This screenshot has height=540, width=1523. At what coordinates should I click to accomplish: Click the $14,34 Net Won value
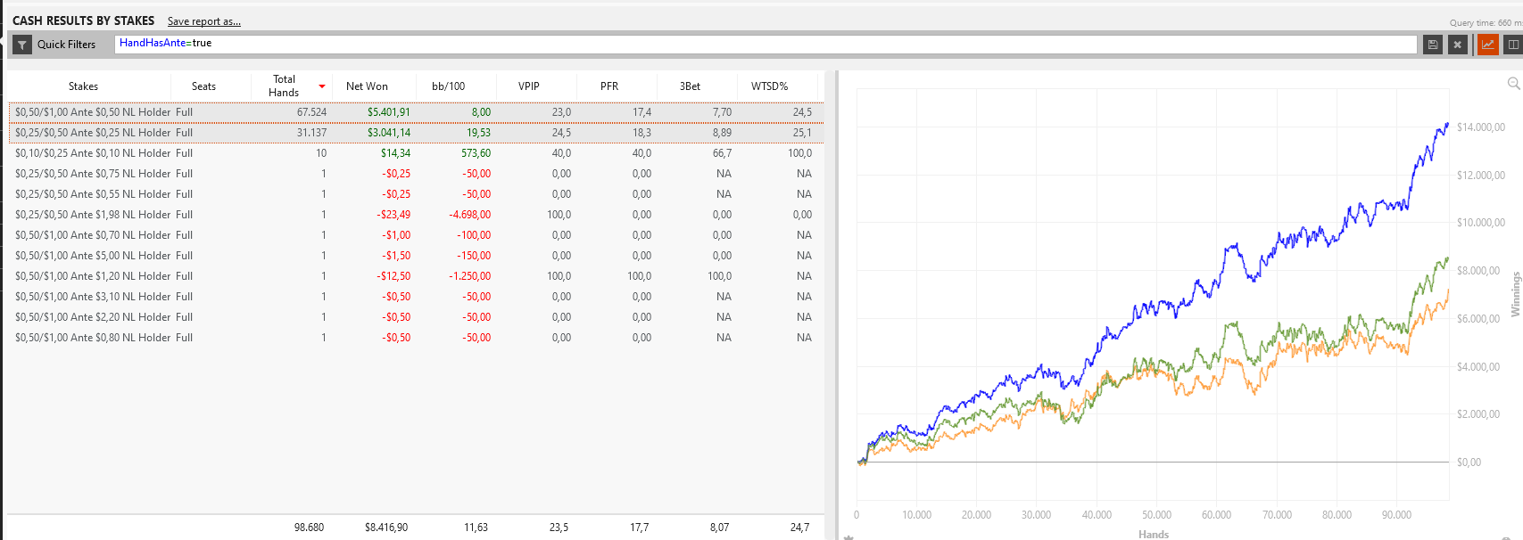(x=395, y=153)
